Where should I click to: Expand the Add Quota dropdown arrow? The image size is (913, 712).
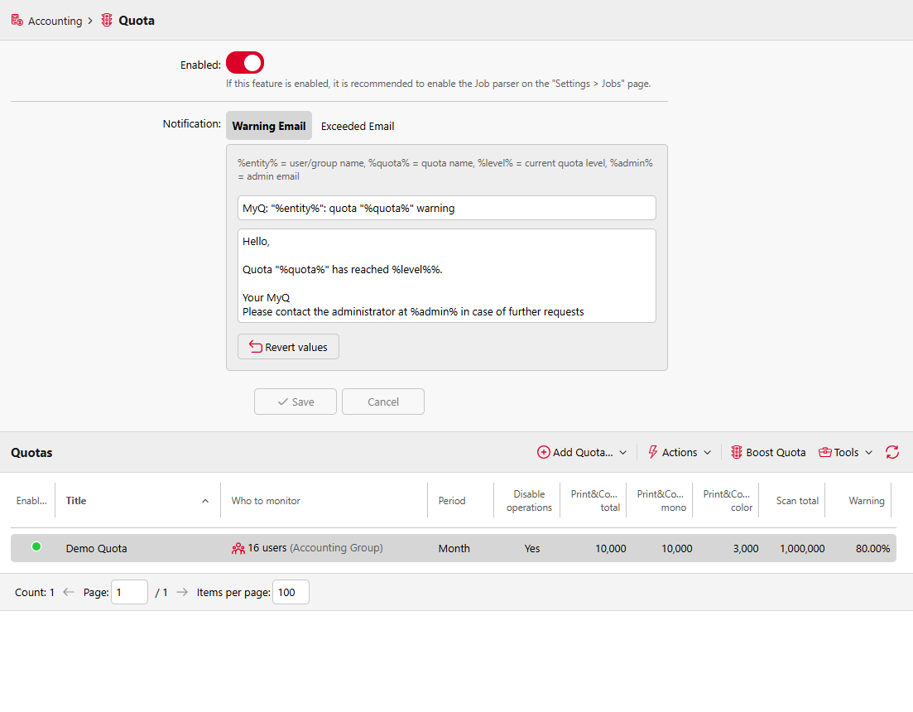pyautogui.click(x=623, y=452)
